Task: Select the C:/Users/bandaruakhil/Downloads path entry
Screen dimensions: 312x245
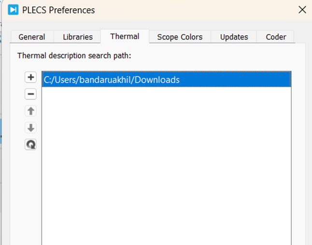Action: click(x=112, y=80)
